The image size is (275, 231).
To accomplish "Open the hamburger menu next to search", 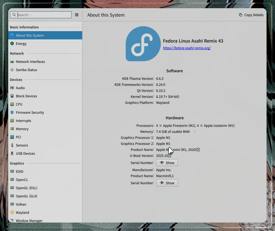I will (x=77, y=15).
